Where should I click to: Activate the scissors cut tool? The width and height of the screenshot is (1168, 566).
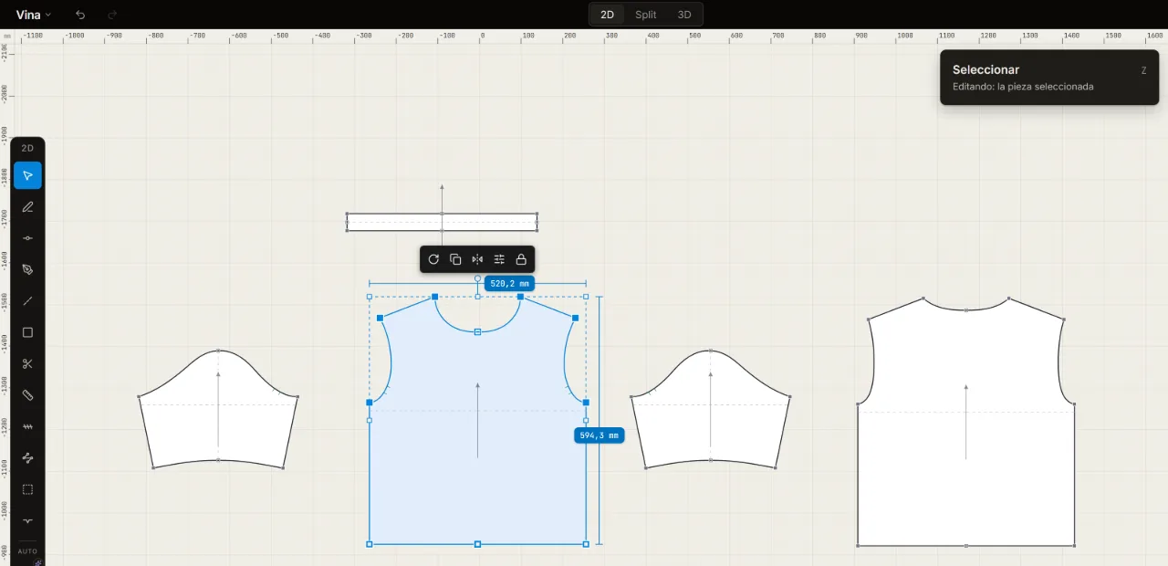[x=27, y=363]
